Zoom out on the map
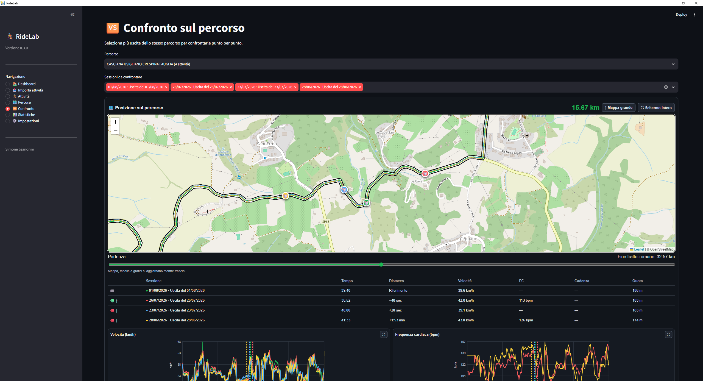The image size is (703, 381). [x=115, y=130]
